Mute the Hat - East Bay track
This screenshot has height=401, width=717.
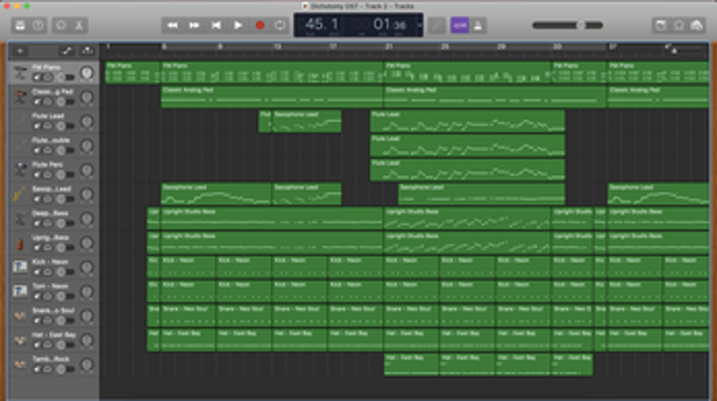pyautogui.click(x=37, y=345)
